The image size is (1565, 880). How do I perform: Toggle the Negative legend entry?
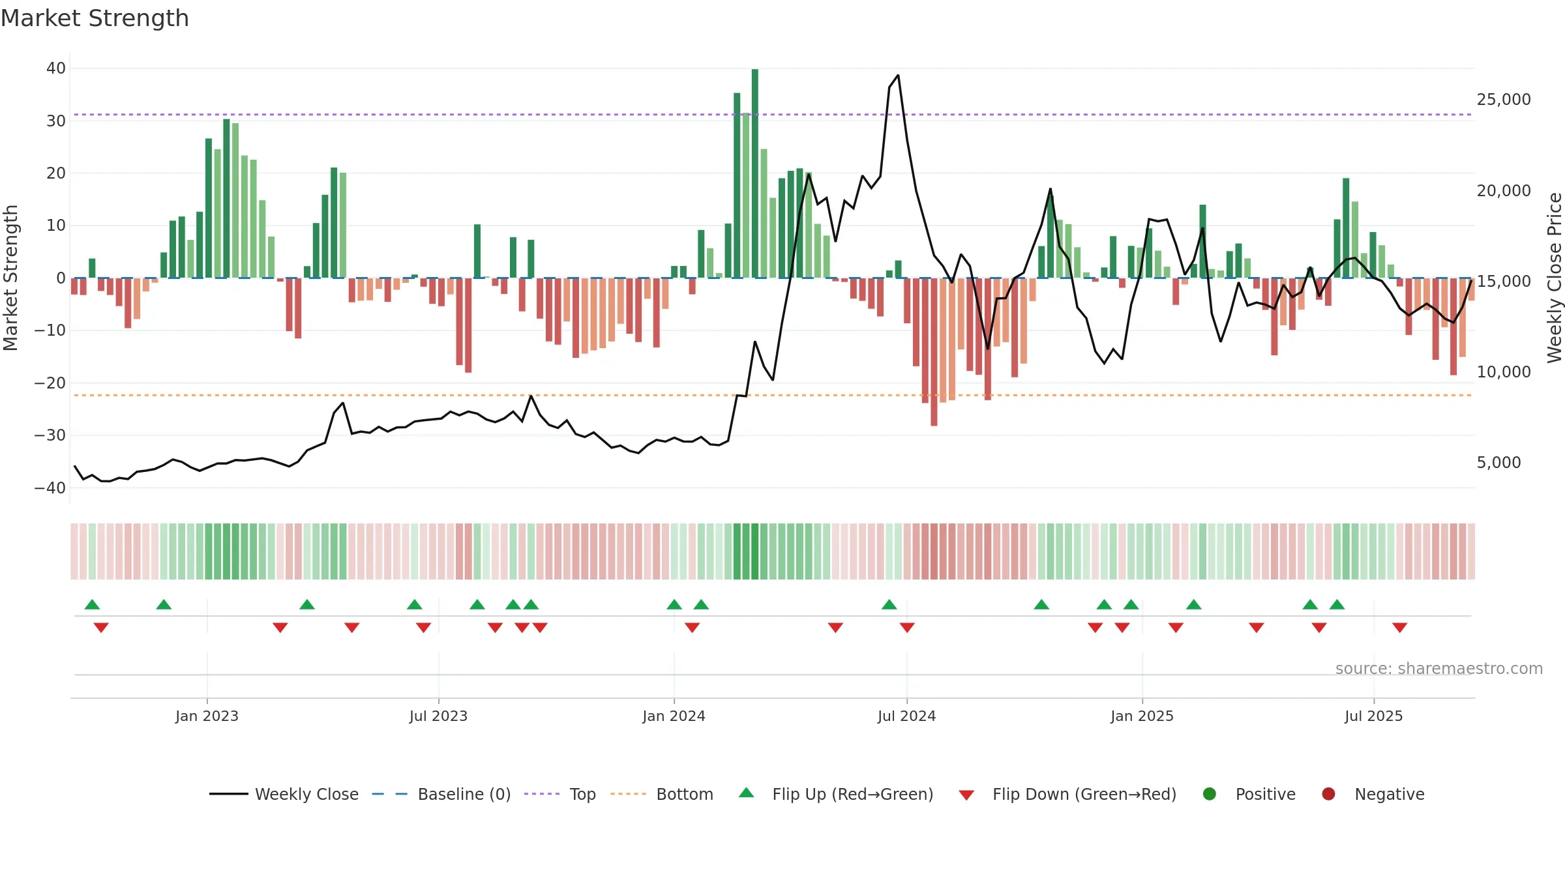pos(1373,794)
